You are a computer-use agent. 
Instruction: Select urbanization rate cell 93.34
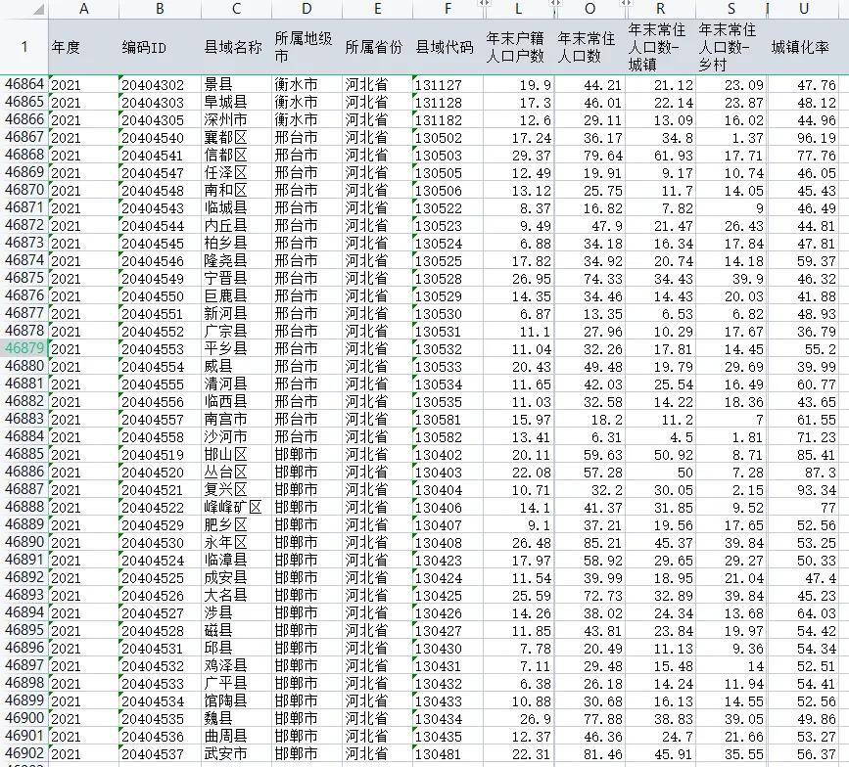pos(804,489)
